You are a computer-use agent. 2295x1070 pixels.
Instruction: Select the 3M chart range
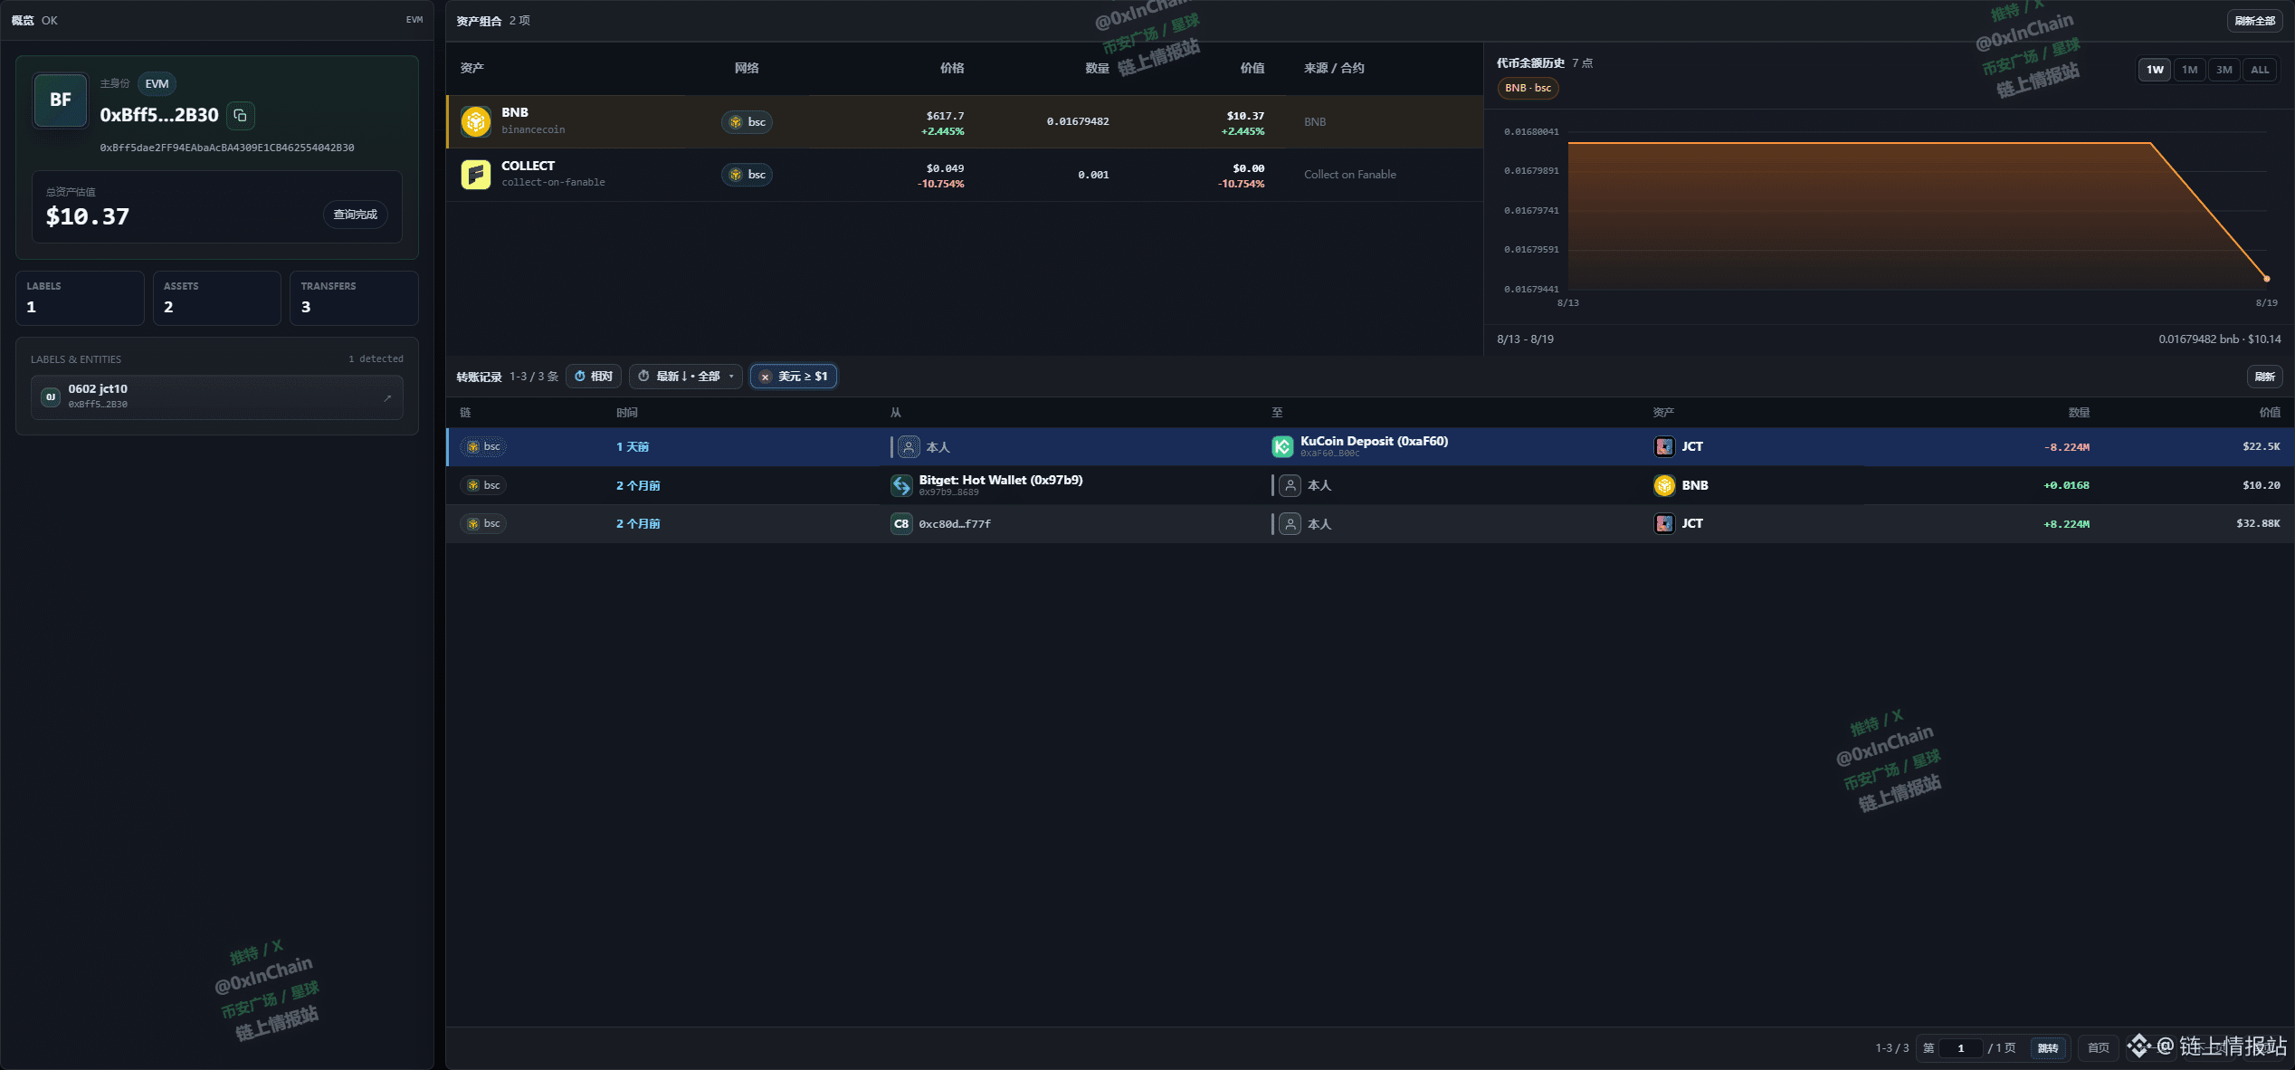[x=2224, y=70]
